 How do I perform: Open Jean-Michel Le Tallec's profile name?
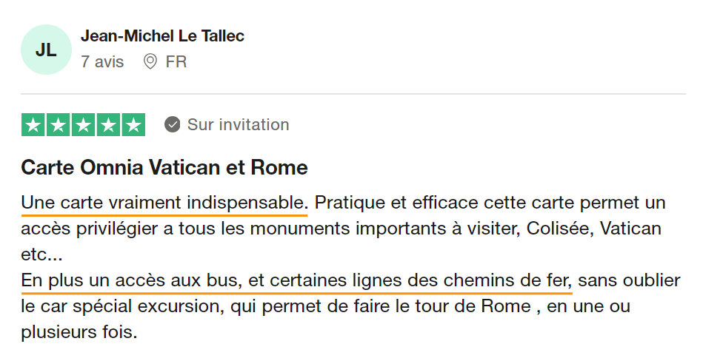pos(162,36)
